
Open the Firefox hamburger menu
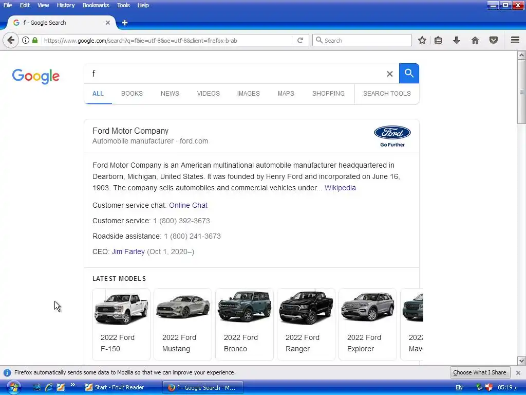coord(515,40)
